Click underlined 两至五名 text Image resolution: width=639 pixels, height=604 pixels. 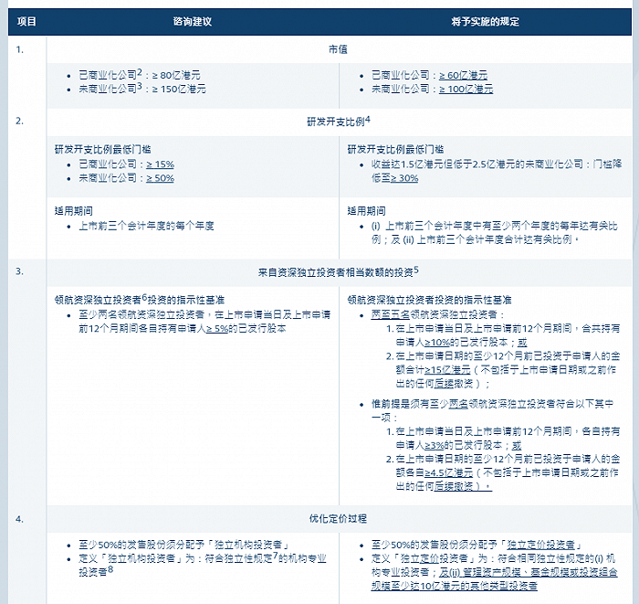tap(390, 315)
